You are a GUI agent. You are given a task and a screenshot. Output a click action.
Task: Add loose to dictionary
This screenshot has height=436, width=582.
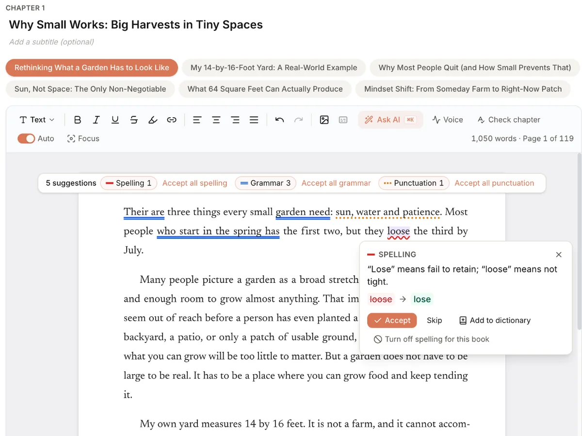[x=495, y=320]
